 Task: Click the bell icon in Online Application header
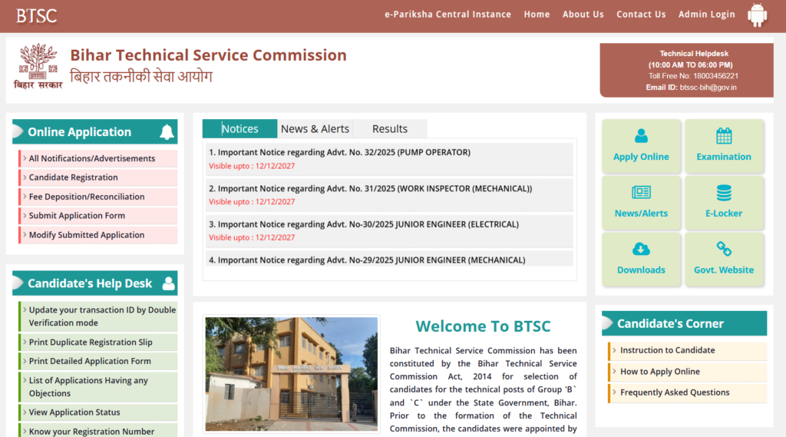click(x=167, y=132)
